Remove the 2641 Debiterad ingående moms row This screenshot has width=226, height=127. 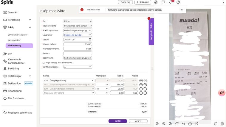[x=145, y=89]
